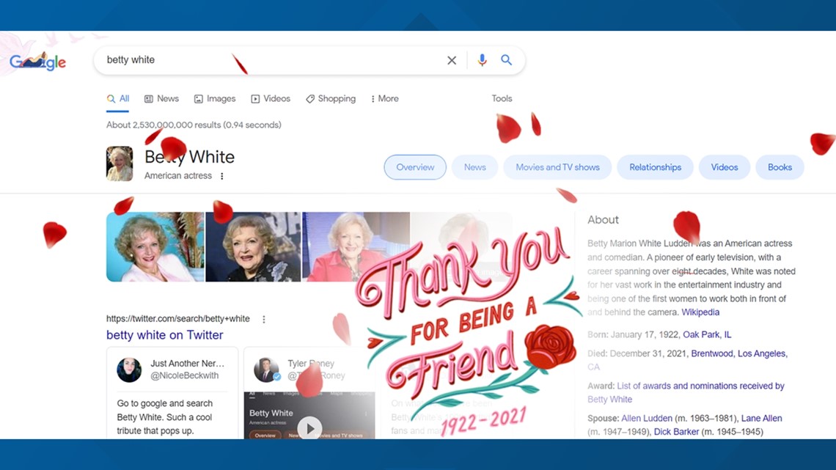Image resolution: width=836 pixels, height=470 pixels.
Task: Open the Oak Park, IL link
Action: pos(707,334)
